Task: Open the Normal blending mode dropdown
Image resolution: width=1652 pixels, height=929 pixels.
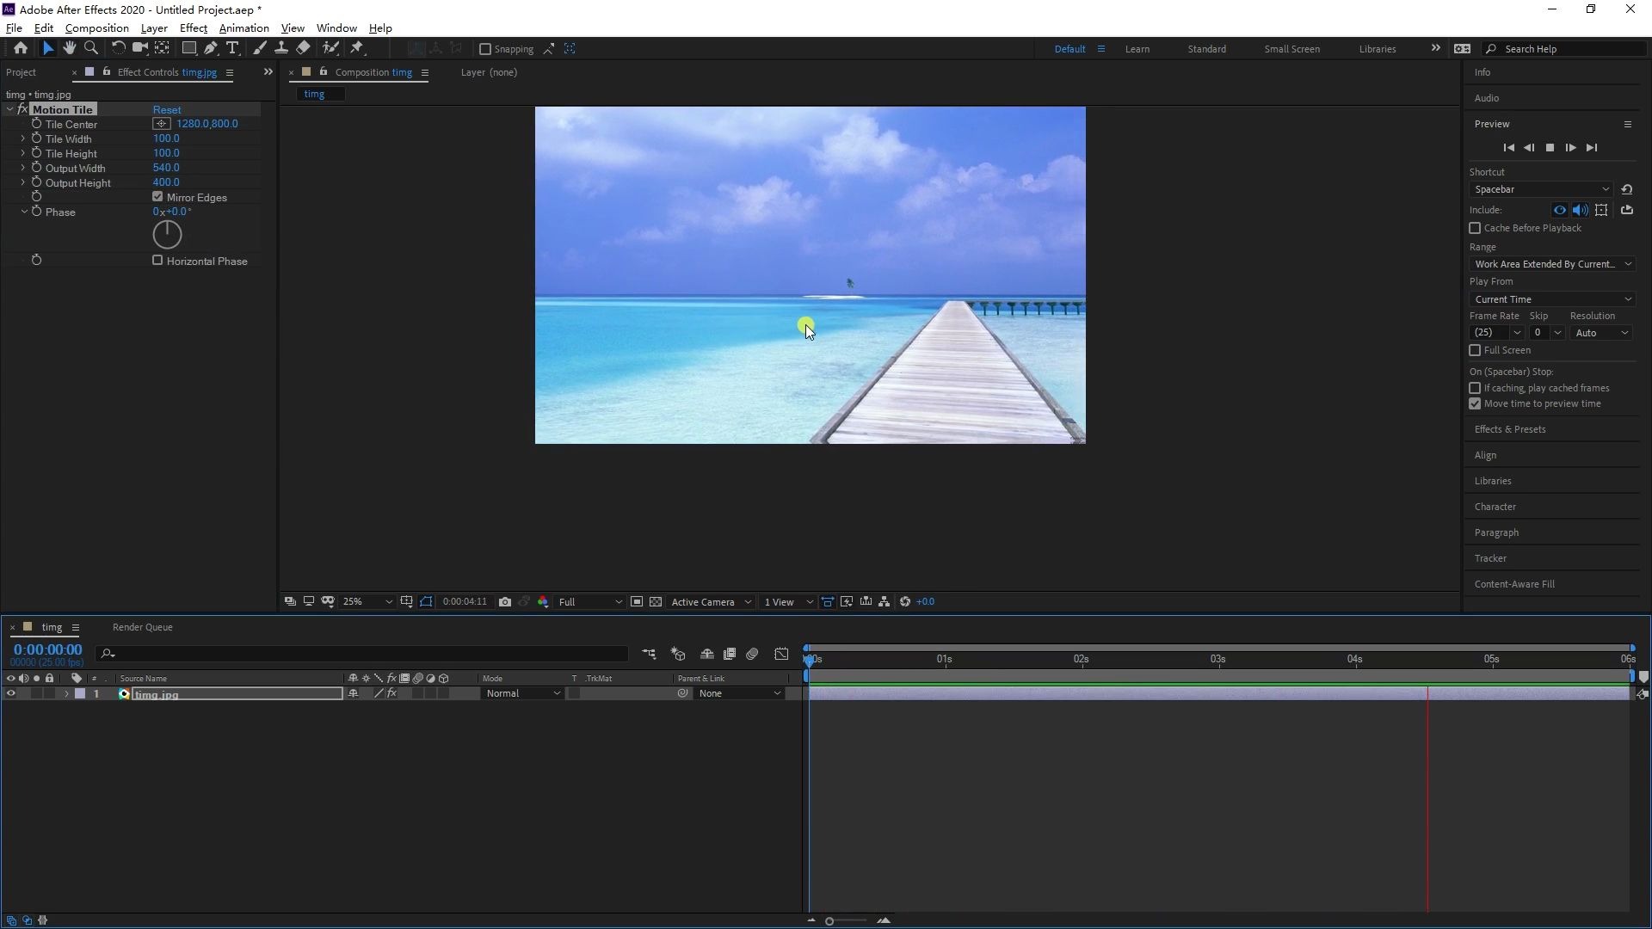Action: pos(522,693)
